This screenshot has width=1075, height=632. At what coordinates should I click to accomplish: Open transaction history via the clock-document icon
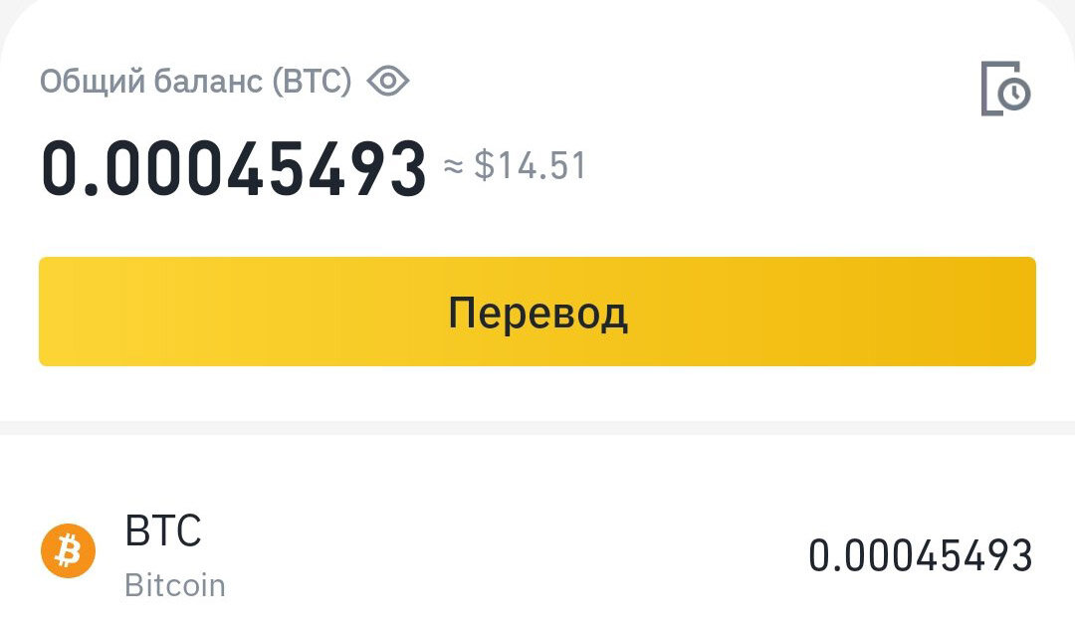click(x=1004, y=88)
